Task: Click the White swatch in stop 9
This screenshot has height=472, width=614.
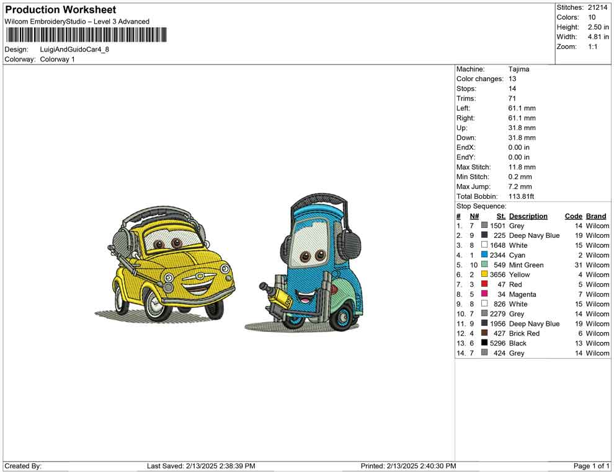Action: point(484,304)
